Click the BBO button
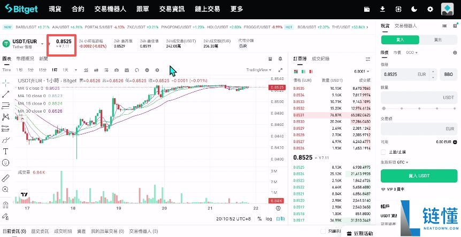Screen dimensions: 461x237 pyautogui.click(x=448, y=74)
